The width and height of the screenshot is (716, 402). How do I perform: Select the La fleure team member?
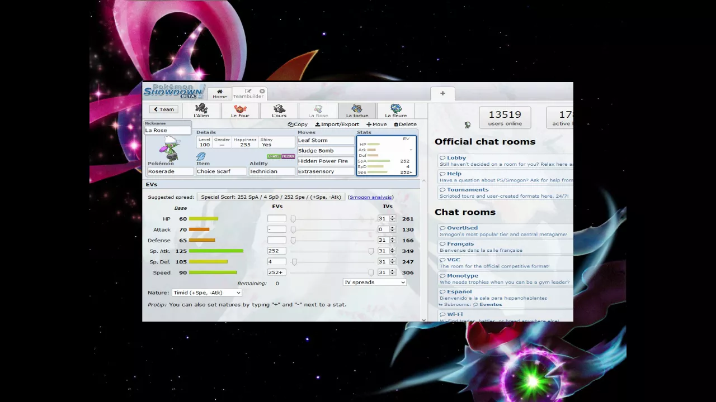click(396, 111)
